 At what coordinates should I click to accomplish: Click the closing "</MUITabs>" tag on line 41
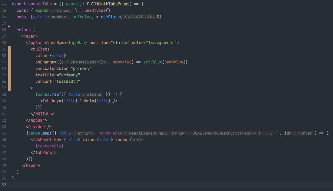coord(42,114)
